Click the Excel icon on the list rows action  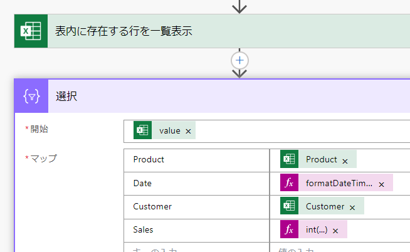tap(31, 31)
